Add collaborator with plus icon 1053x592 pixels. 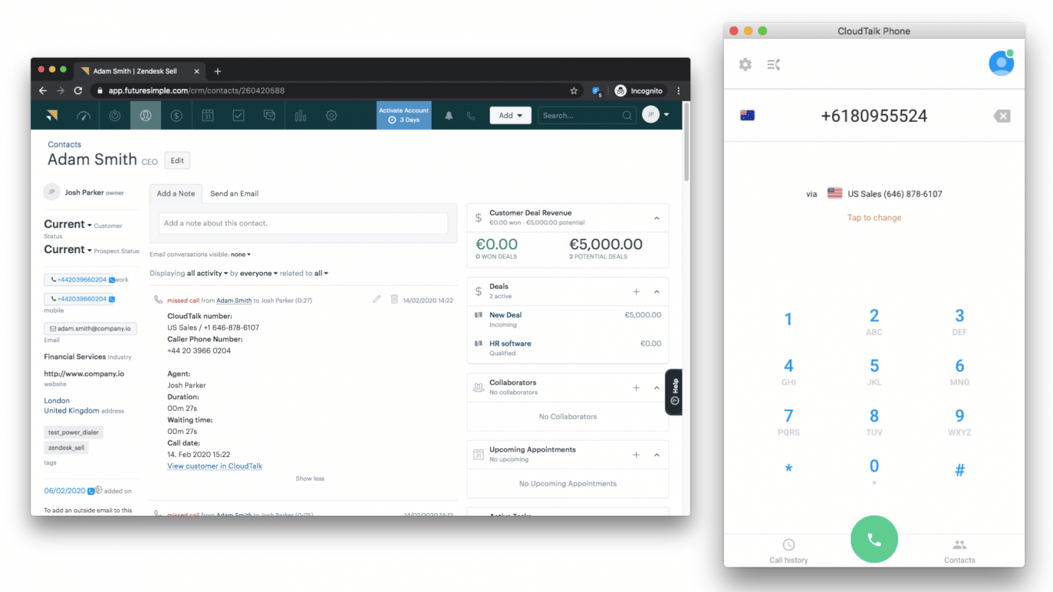click(636, 388)
